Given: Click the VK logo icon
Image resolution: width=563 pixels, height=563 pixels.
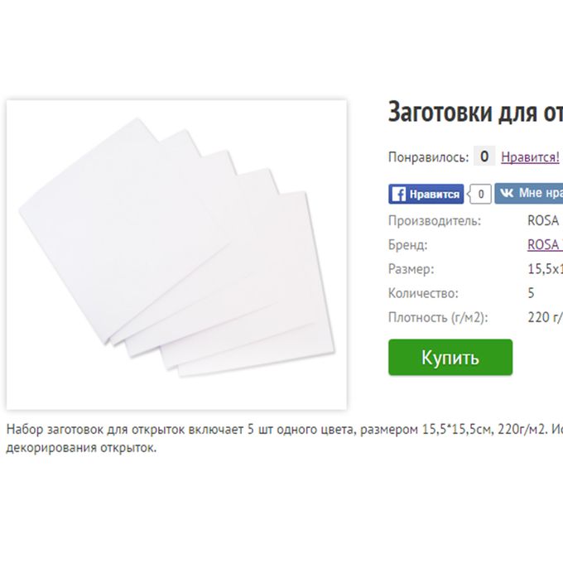Looking at the screenshot, I should 506,193.
